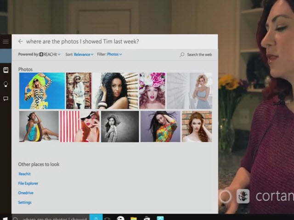Launch the Edge browser from the taskbar
294x220 pixels.
coord(120,218)
